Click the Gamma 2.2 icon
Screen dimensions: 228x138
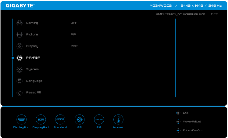point(99,119)
